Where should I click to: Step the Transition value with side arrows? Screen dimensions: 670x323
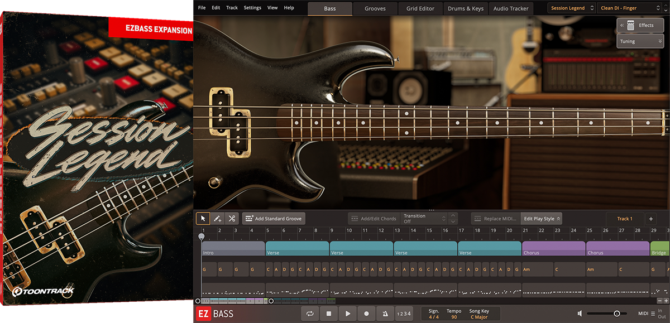[x=453, y=219]
